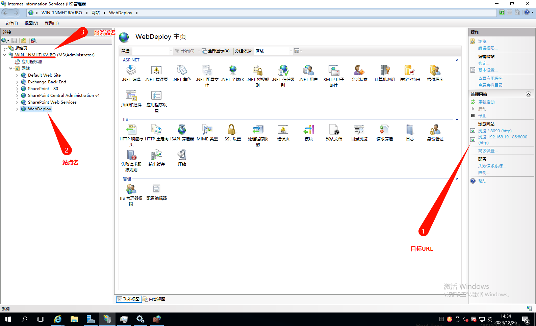The width and height of the screenshot is (536, 326).
Task: Open the 视图(V) menu
Action: pos(31,23)
